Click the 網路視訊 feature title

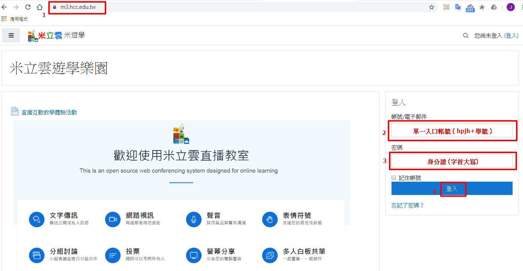click(140, 215)
